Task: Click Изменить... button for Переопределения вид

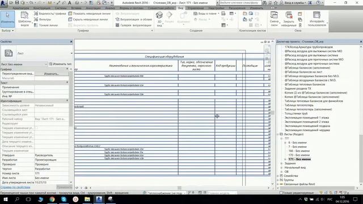Action: tap(52, 74)
